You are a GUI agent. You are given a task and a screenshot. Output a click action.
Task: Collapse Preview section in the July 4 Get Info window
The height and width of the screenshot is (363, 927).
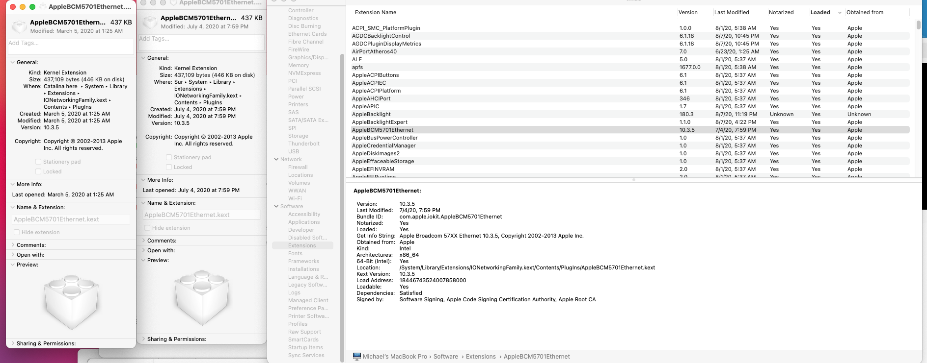[x=143, y=260]
